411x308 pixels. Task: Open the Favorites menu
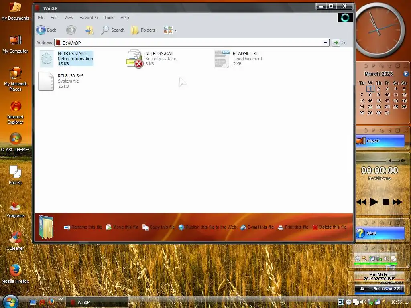[89, 18]
